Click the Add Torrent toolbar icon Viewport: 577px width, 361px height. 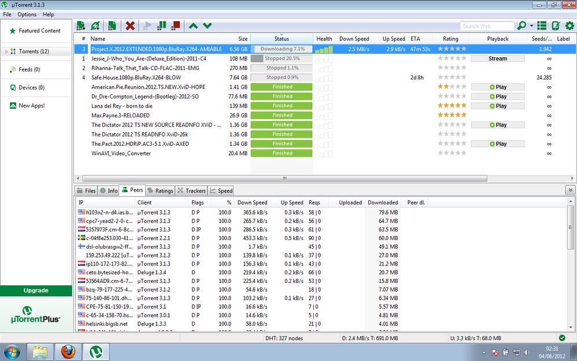point(80,26)
